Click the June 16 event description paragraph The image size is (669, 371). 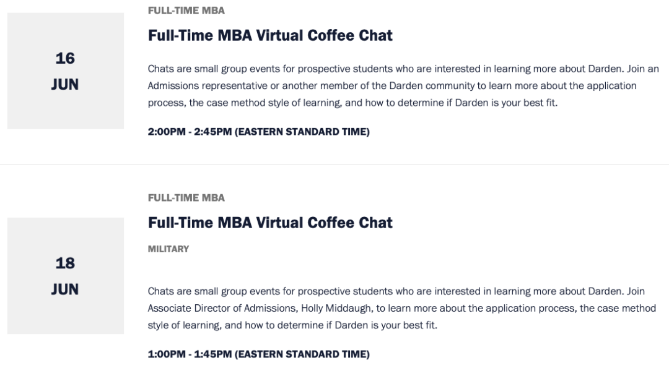(x=403, y=85)
